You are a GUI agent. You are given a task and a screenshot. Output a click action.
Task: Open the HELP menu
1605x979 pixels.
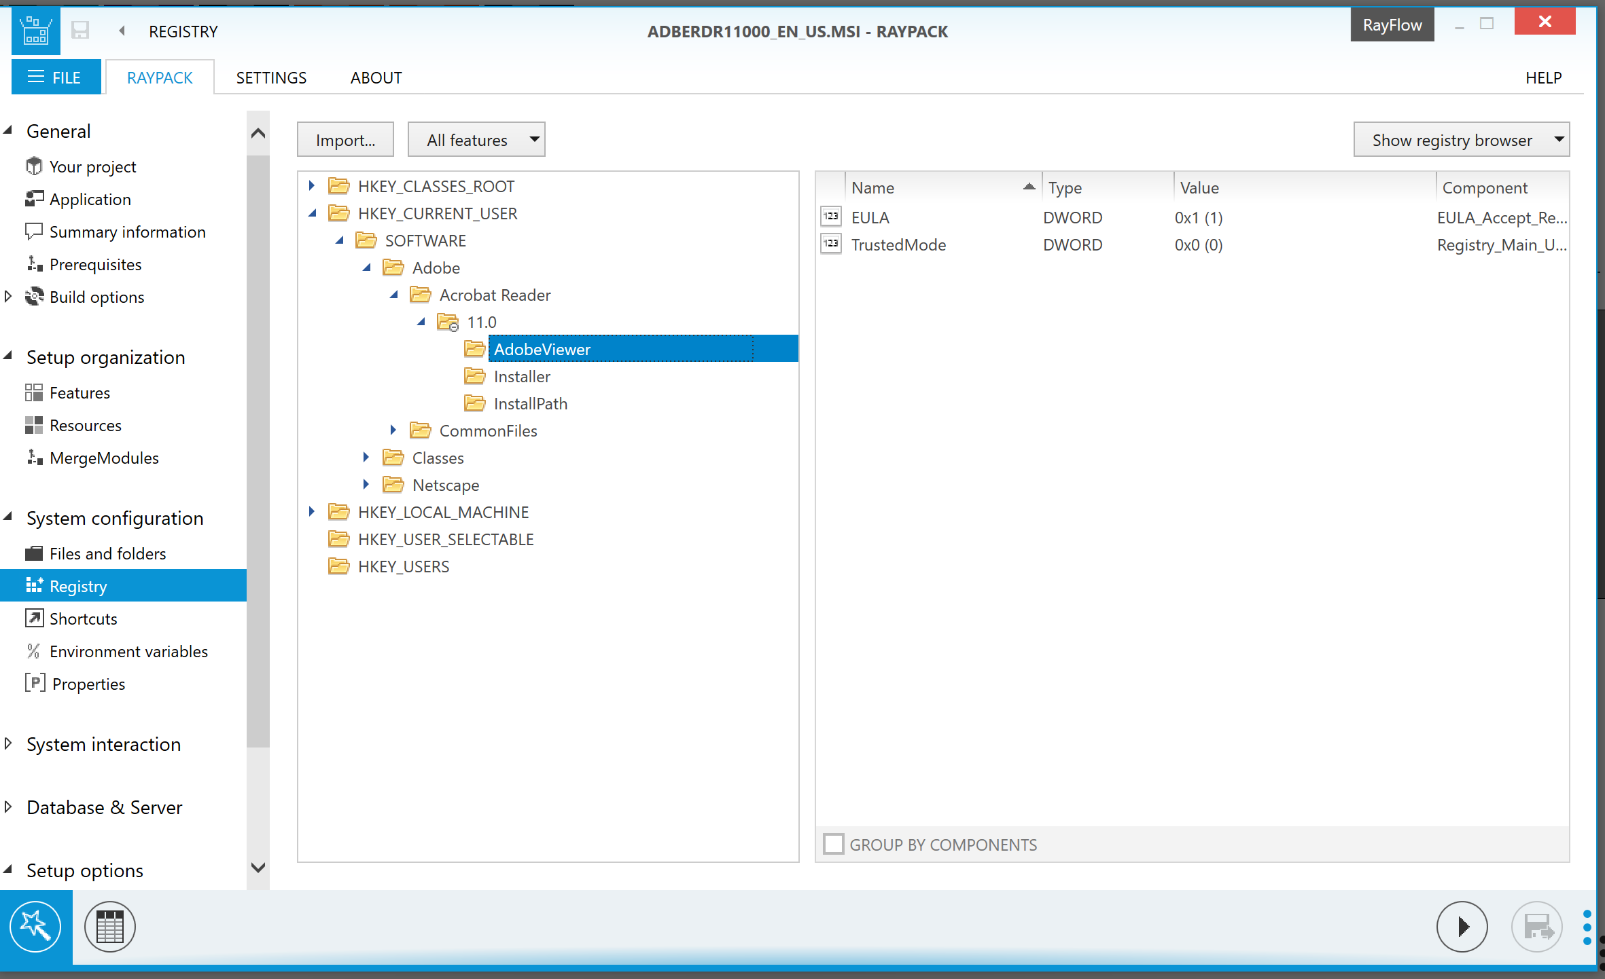coord(1544,77)
